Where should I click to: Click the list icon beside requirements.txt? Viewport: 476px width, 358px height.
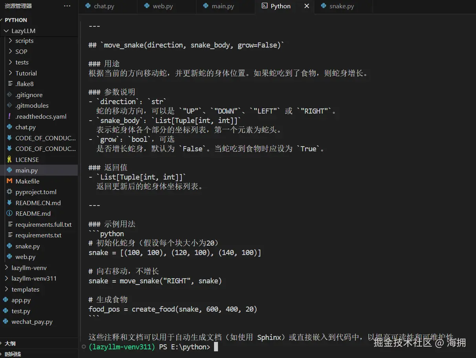(x=10, y=235)
